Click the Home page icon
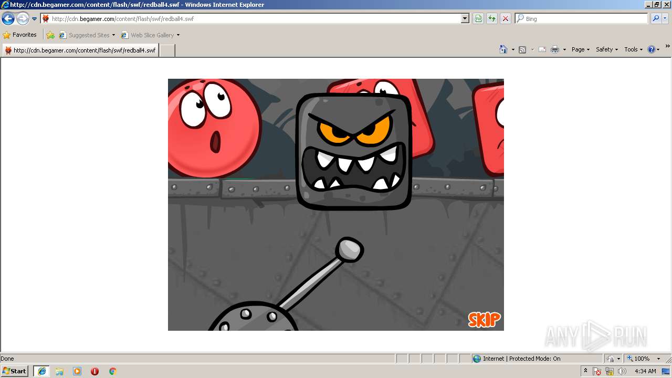 pyautogui.click(x=503, y=49)
